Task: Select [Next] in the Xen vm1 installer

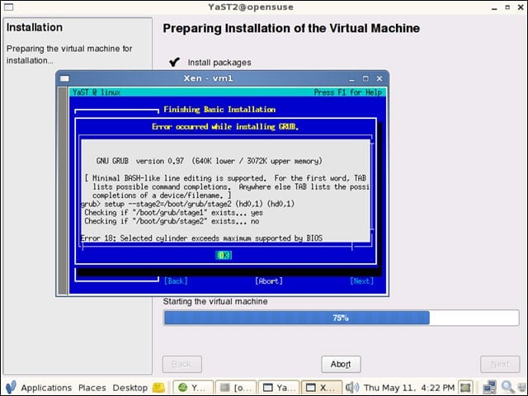Action: click(x=362, y=281)
